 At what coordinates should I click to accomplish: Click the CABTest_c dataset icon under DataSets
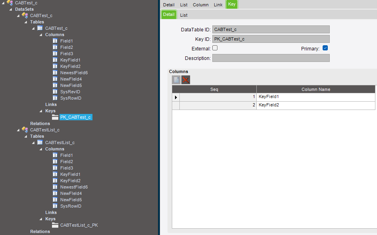(25, 15)
